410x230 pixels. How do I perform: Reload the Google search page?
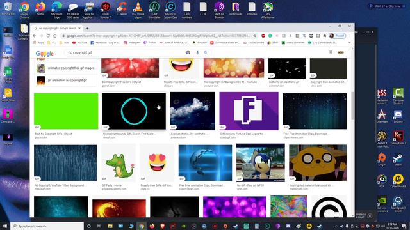click(48, 36)
